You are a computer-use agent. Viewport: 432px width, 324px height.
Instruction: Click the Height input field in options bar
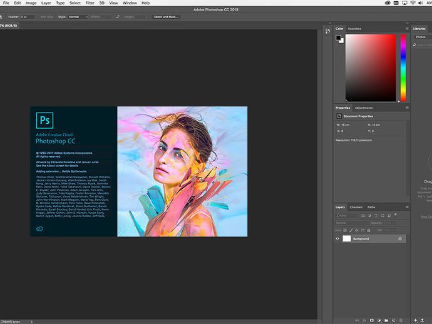[140, 17]
